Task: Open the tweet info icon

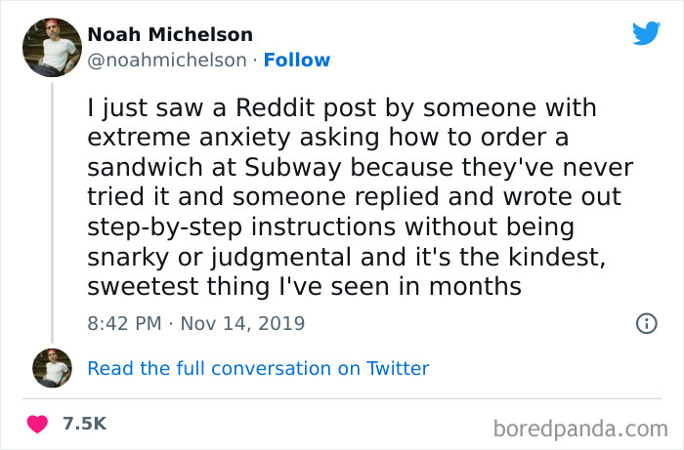Action: [646, 323]
